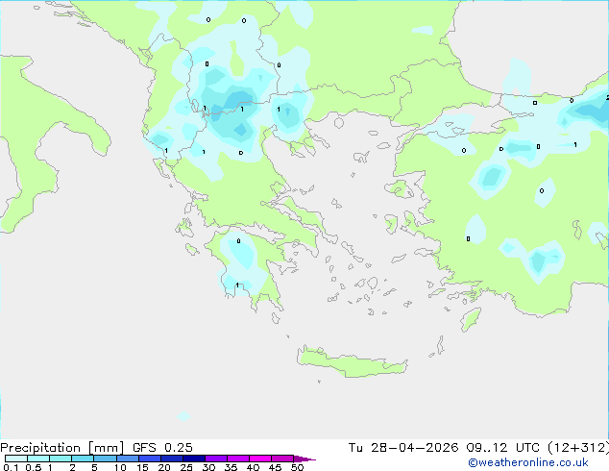Select the lightest 0.1 mm legend swatch
The image size is (609, 471).
tap(16, 459)
